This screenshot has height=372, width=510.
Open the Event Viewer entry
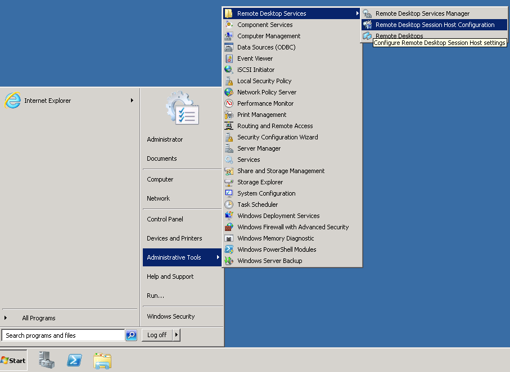click(x=292, y=58)
